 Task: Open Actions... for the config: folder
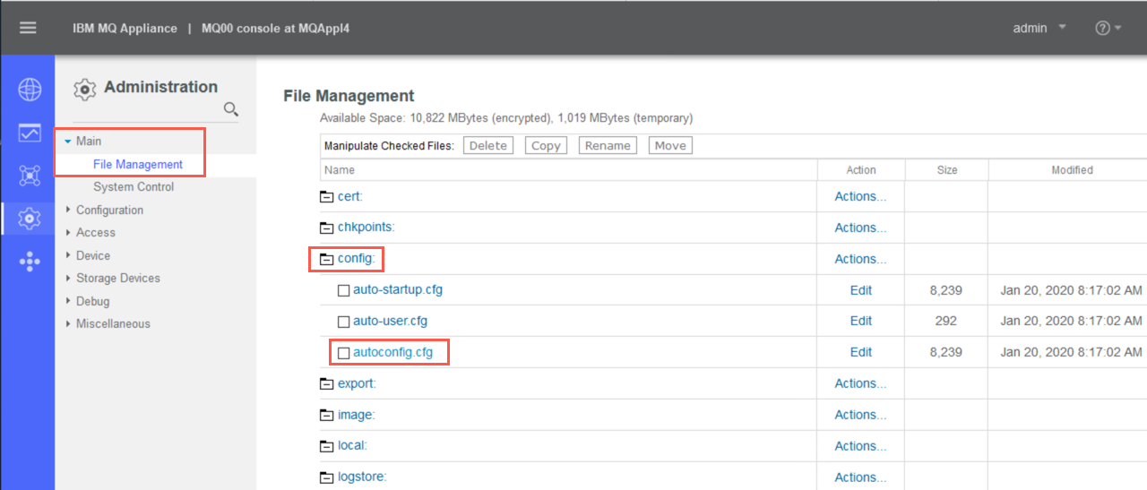(x=860, y=259)
